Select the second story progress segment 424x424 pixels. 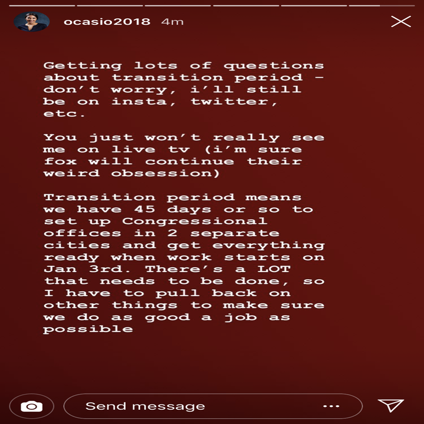pos(110,5)
